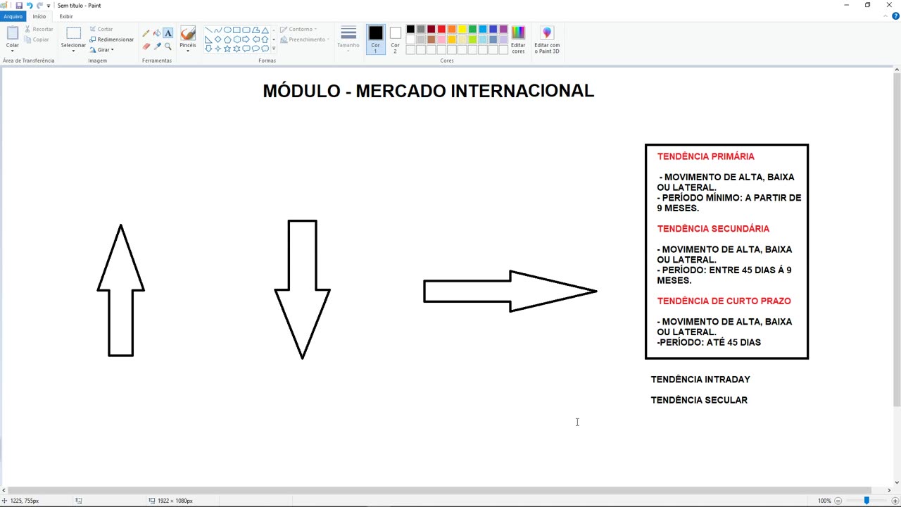Click the horizontal scrollbar thumb
This screenshot has height=507, width=901.
coord(439,490)
